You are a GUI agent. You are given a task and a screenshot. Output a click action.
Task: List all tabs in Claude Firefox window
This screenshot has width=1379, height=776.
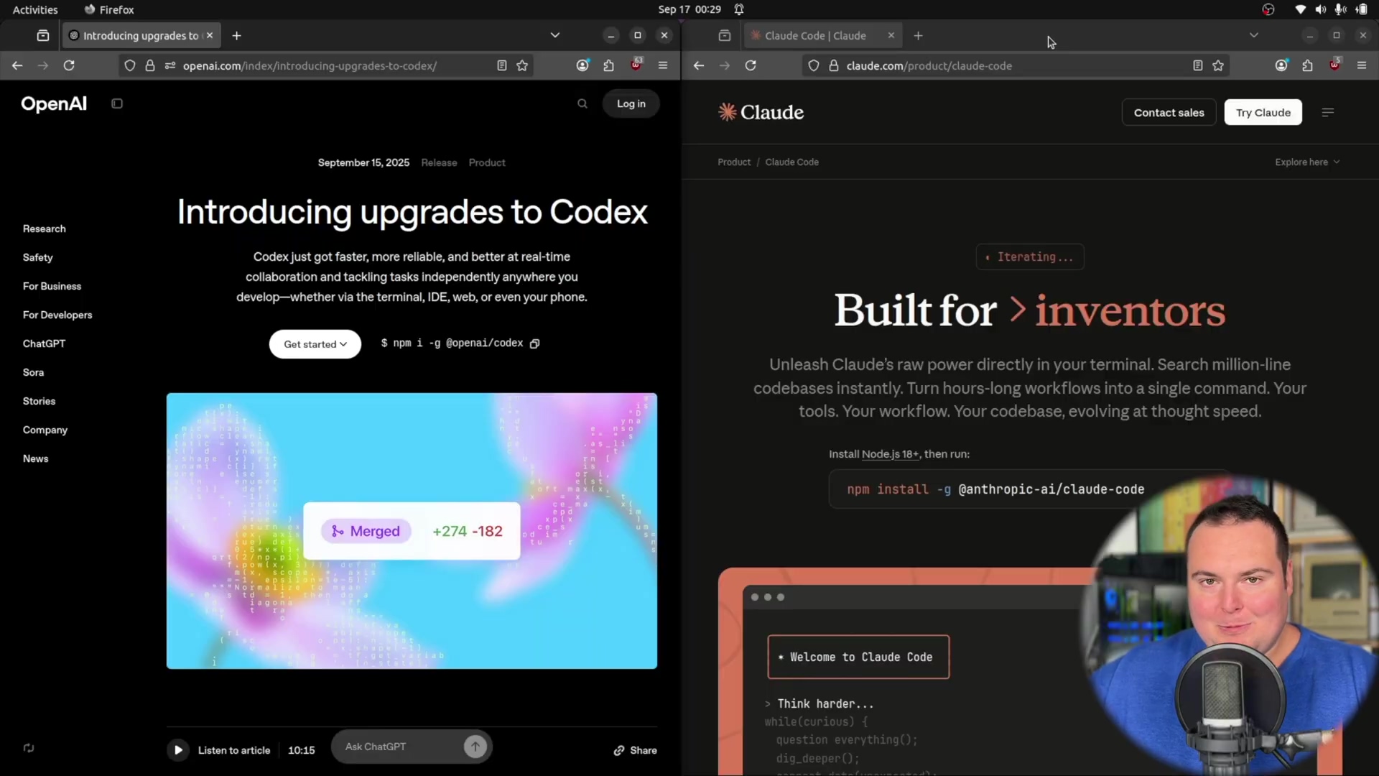1253,35
